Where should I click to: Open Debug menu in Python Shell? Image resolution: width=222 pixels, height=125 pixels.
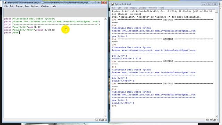click(x=133, y=8)
